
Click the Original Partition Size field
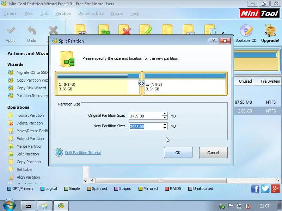(145, 116)
